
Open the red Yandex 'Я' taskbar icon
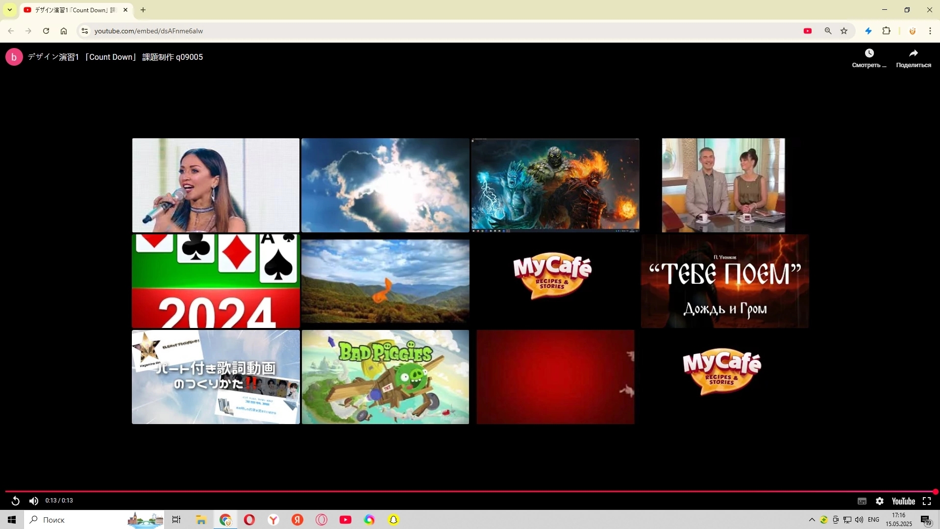click(297, 520)
